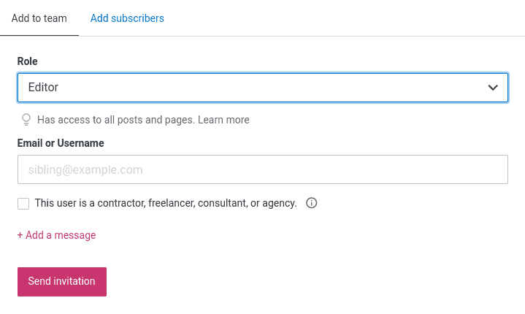Click the Email or Username label
This screenshot has height=314, width=525.
61,143
